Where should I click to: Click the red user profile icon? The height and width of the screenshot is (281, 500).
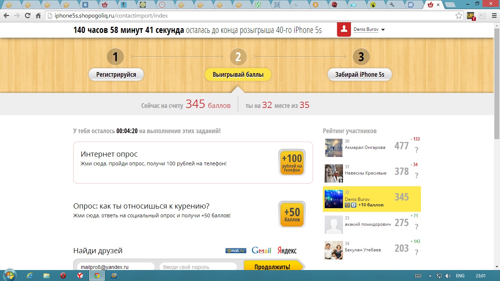click(x=344, y=30)
